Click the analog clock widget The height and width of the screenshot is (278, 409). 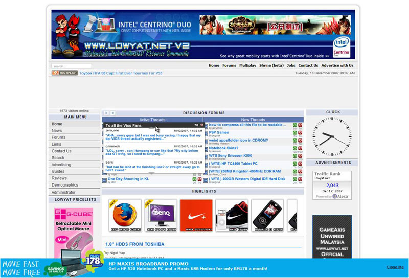(332, 136)
